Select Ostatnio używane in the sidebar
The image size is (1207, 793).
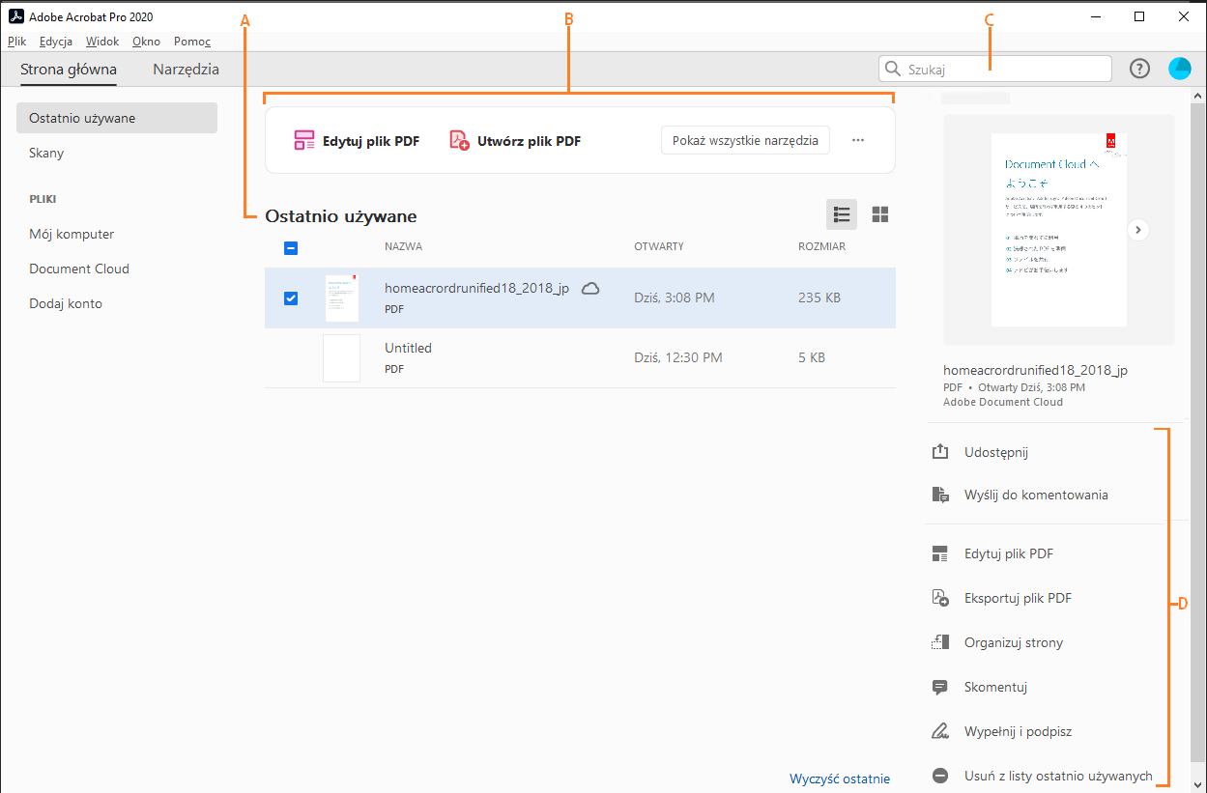pos(117,118)
